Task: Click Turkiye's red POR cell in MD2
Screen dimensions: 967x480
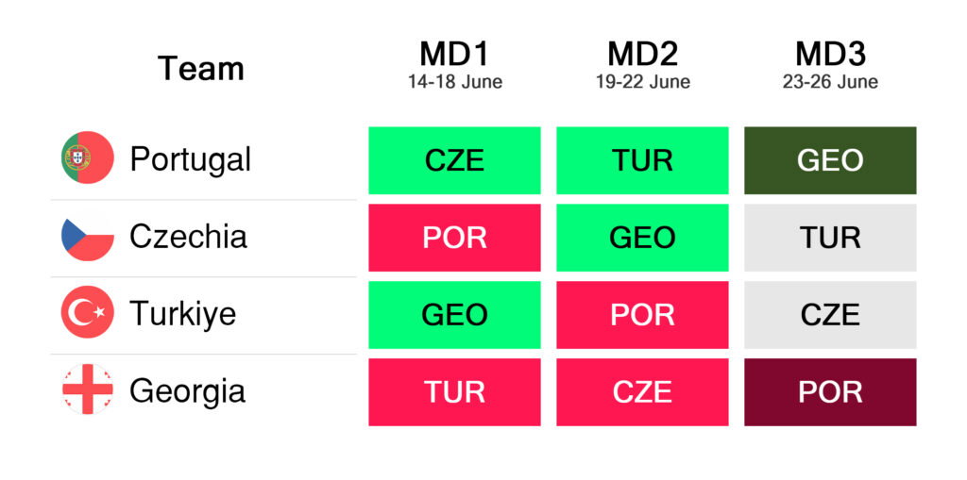Action: point(642,315)
